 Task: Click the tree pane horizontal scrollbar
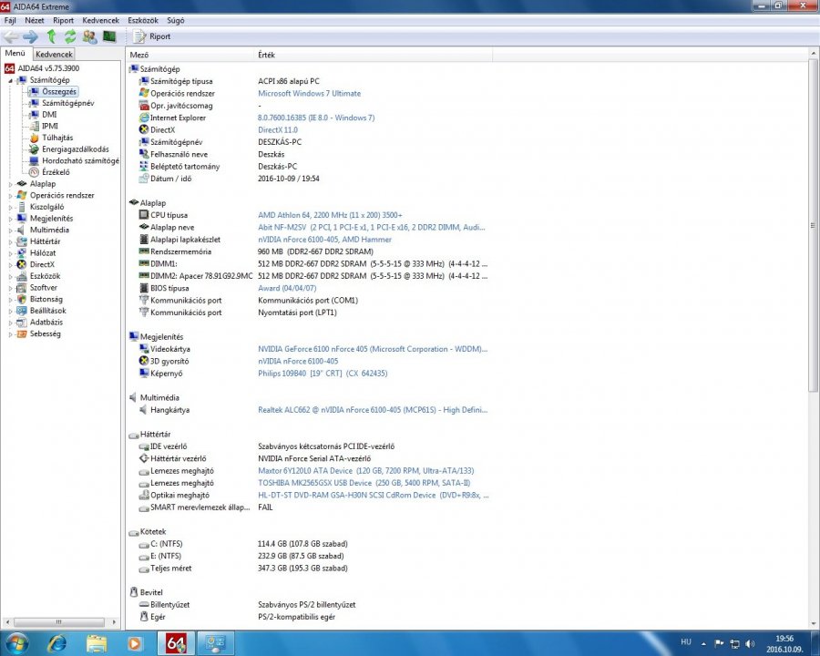pos(58,622)
